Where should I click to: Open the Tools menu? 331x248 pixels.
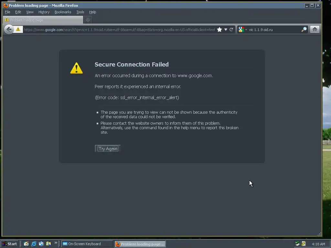(x=80, y=12)
